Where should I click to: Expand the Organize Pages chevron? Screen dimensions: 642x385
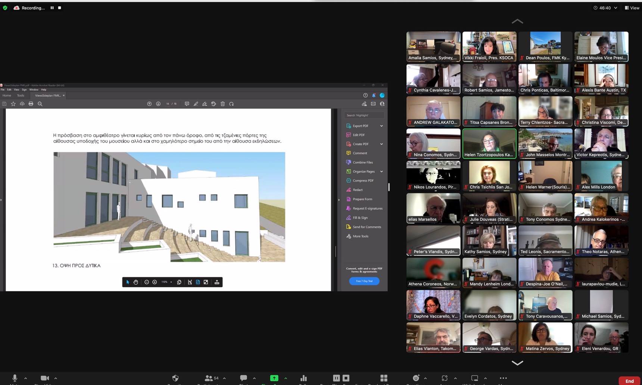coord(381,172)
